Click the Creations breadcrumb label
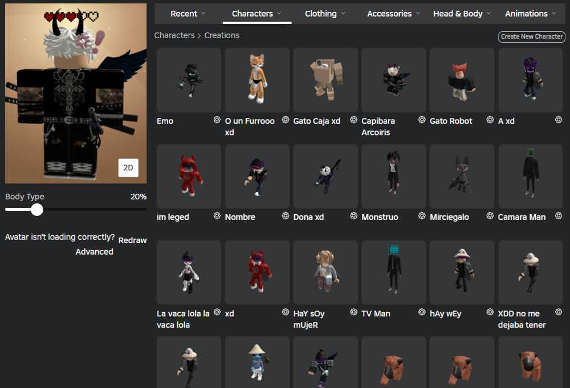Image resolution: width=570 pixels, height=388 pixels. (222, 35)
